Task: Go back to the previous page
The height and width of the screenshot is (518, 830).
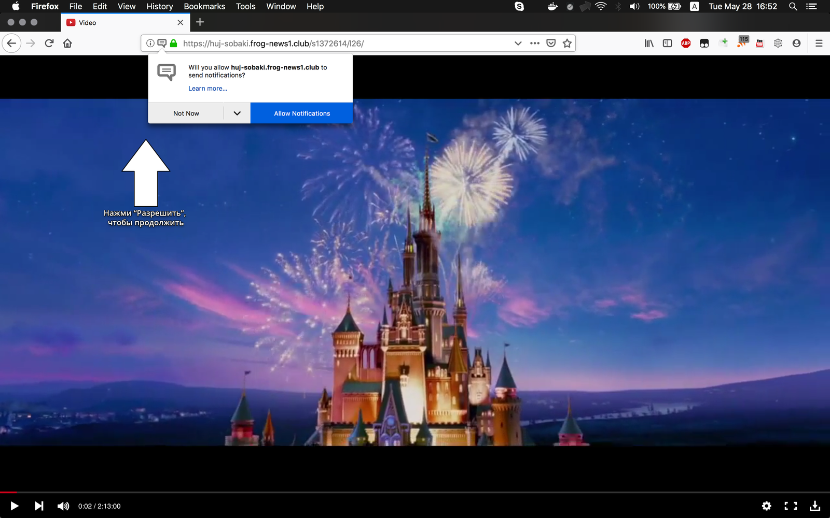Action: 11,44
